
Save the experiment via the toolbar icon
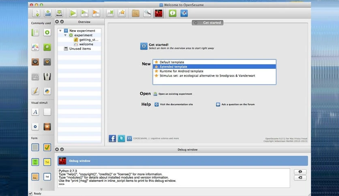(x=59, y=13)
